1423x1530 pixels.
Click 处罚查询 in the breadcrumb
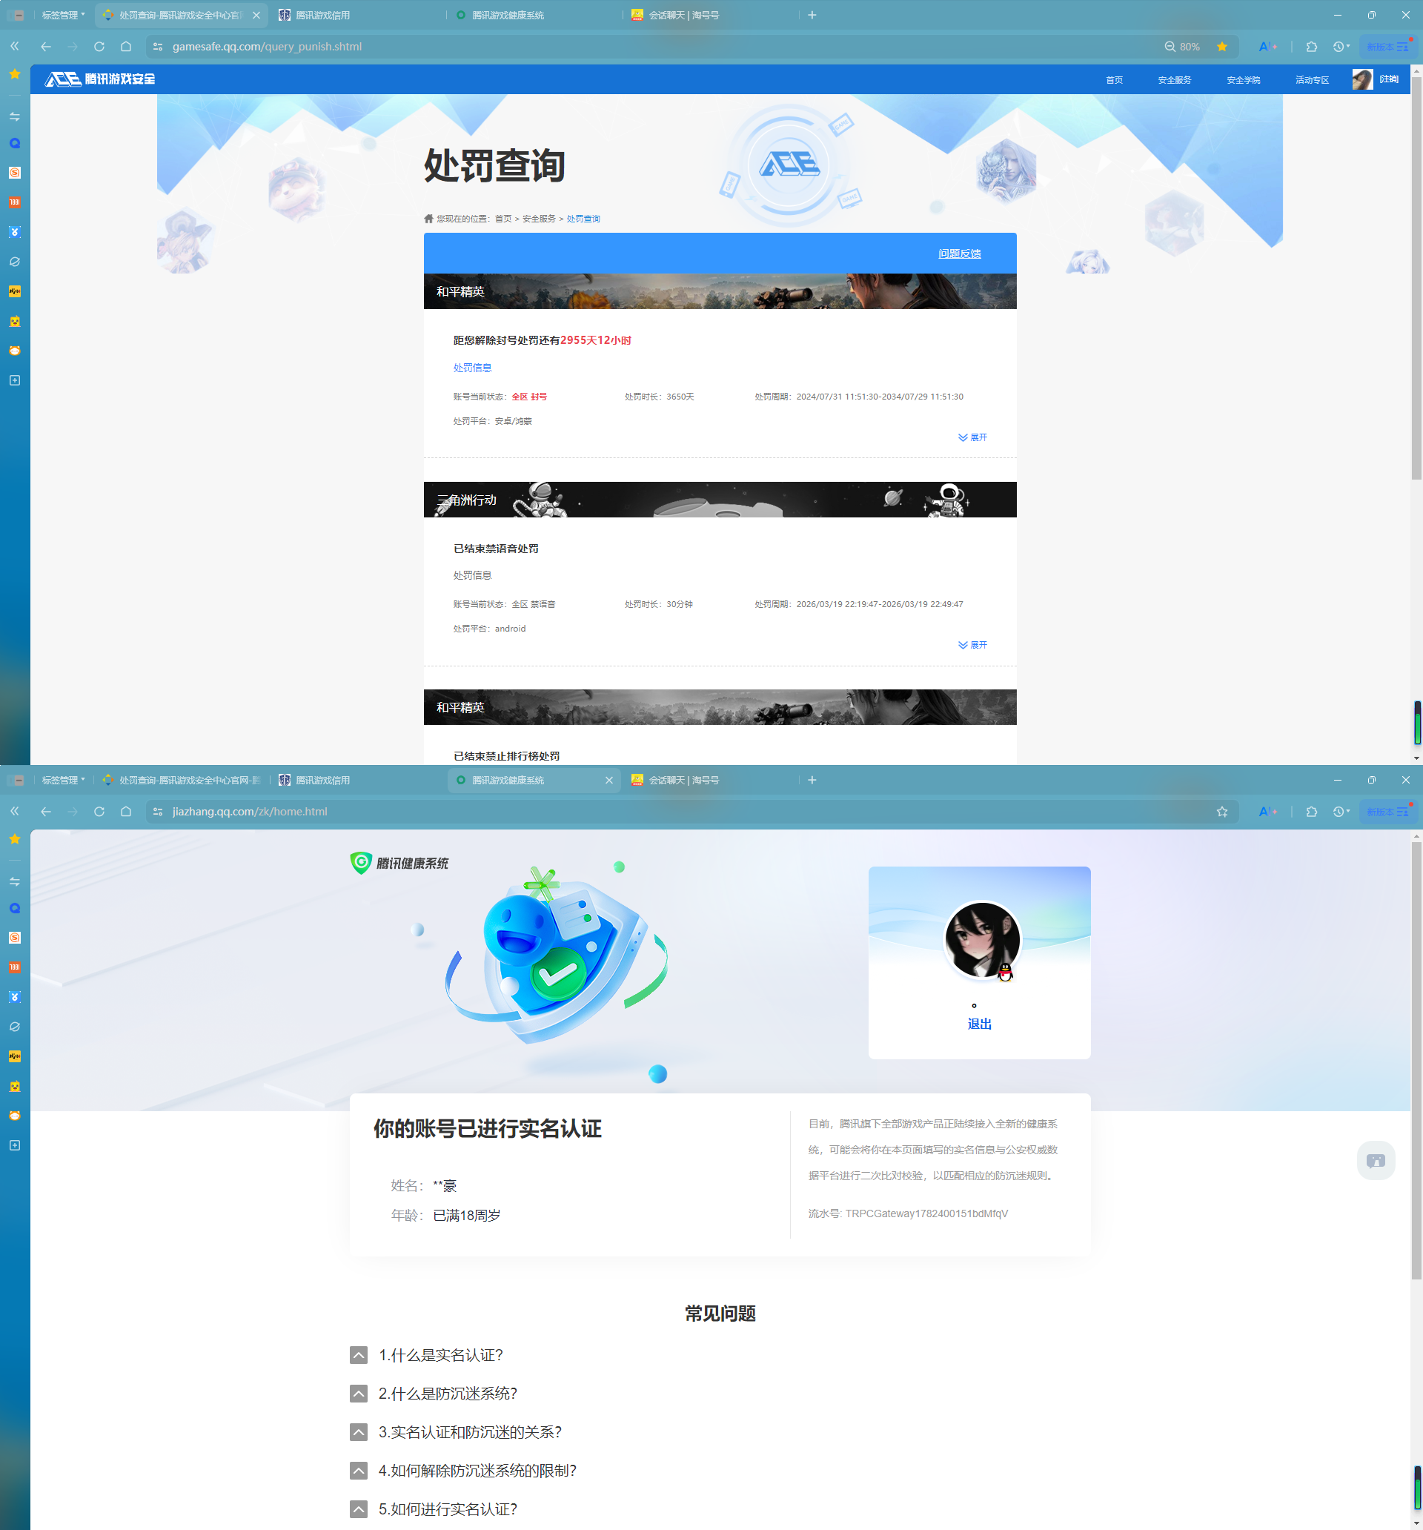coord(583,219)
